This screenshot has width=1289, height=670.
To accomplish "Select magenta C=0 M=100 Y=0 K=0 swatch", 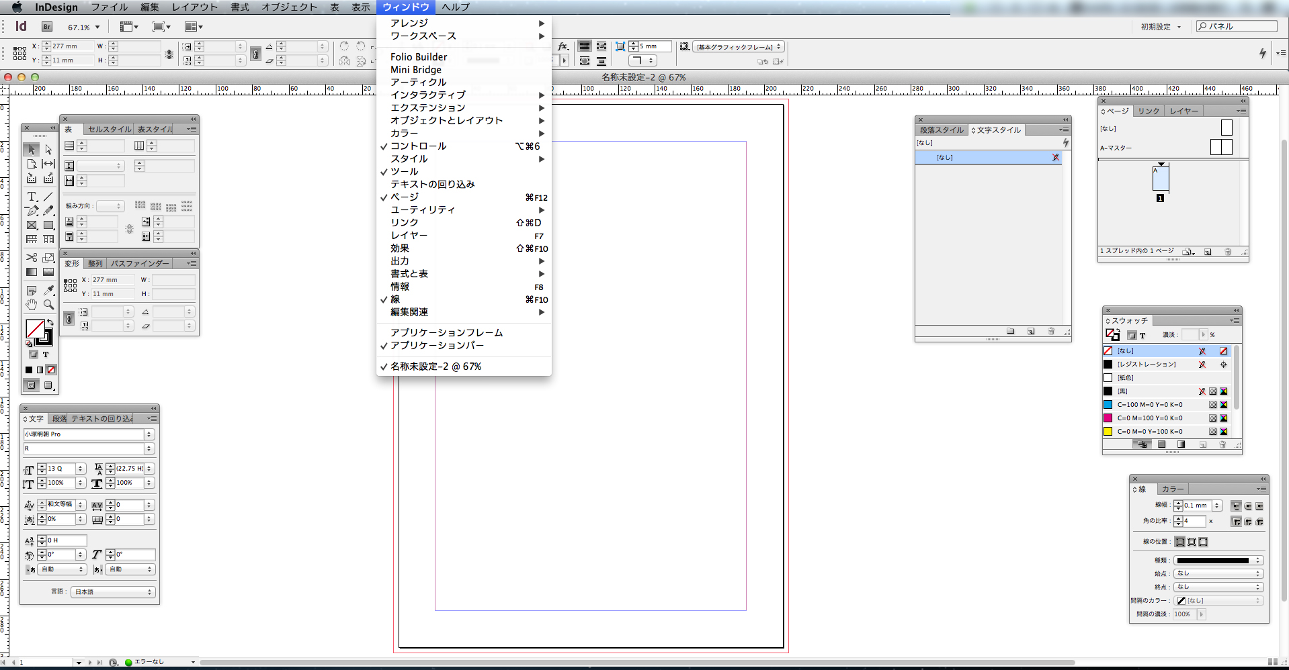I will [1166, 418].
